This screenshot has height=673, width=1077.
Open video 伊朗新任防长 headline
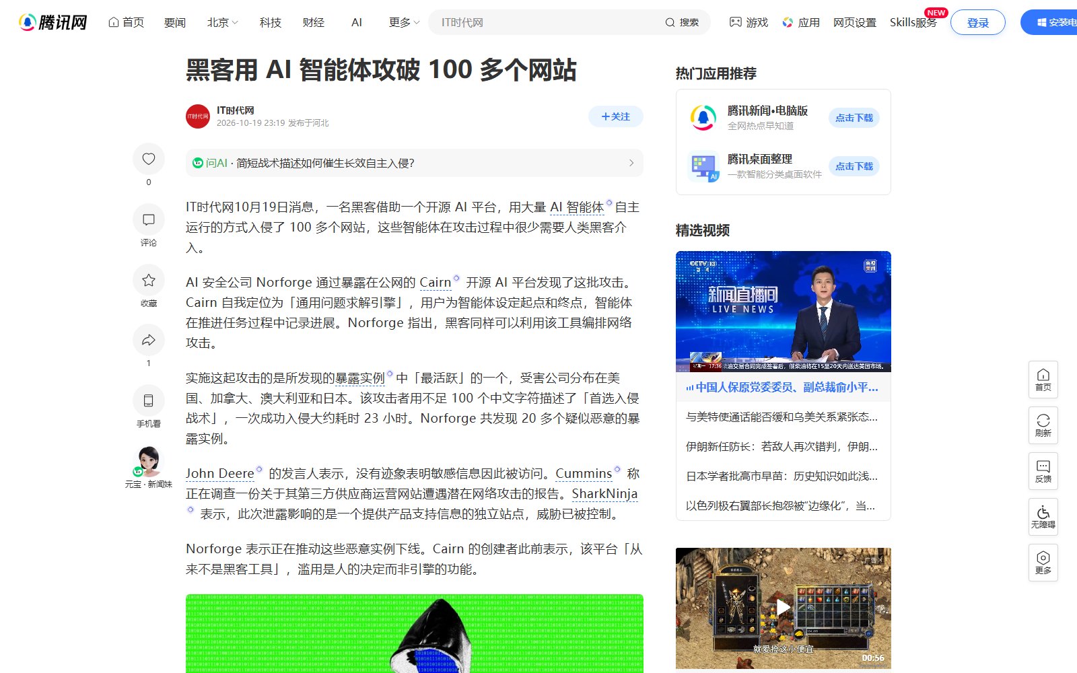[x=781, y=446]
